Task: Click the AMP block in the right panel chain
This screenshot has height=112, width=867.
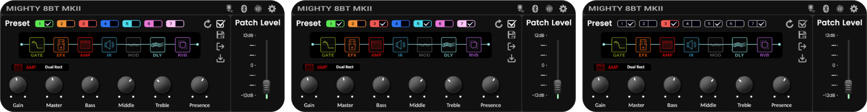Action: click(667, 45)
